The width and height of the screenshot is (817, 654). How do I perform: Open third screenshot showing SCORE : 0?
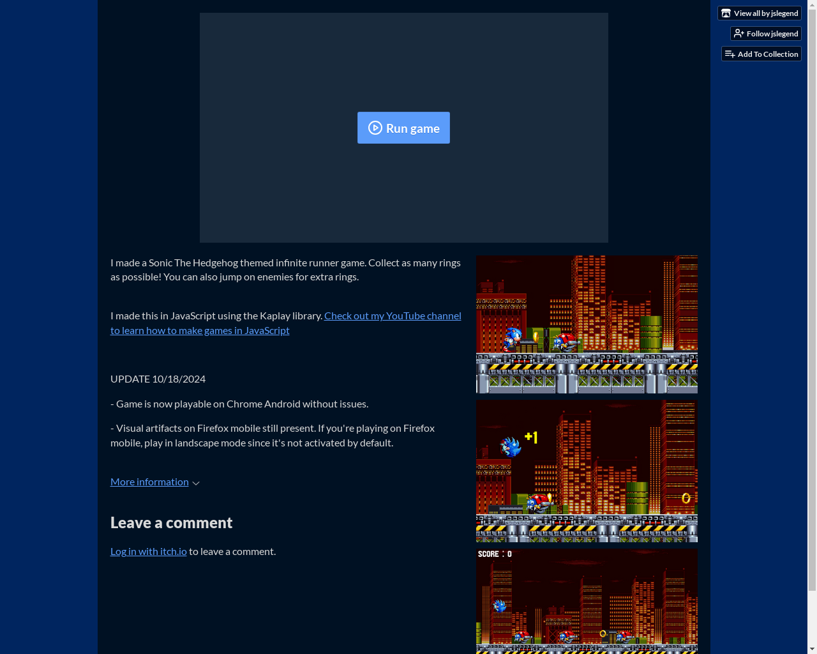pos(587,601)
